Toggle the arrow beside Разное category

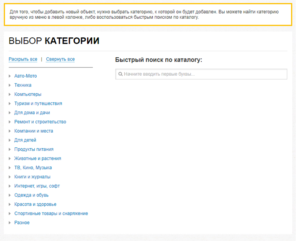coord(10,223)
